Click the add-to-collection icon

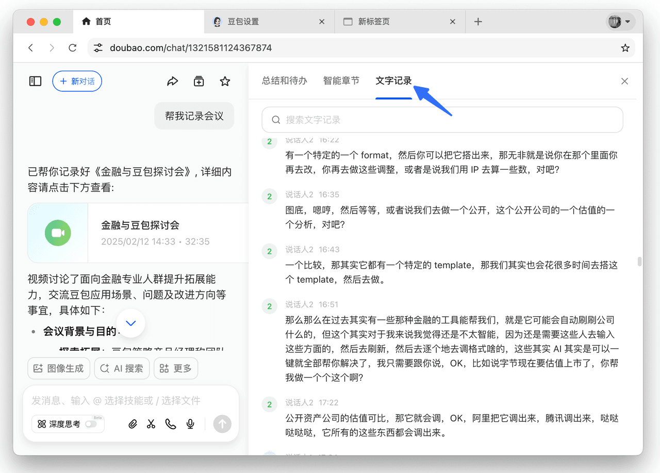199,81
